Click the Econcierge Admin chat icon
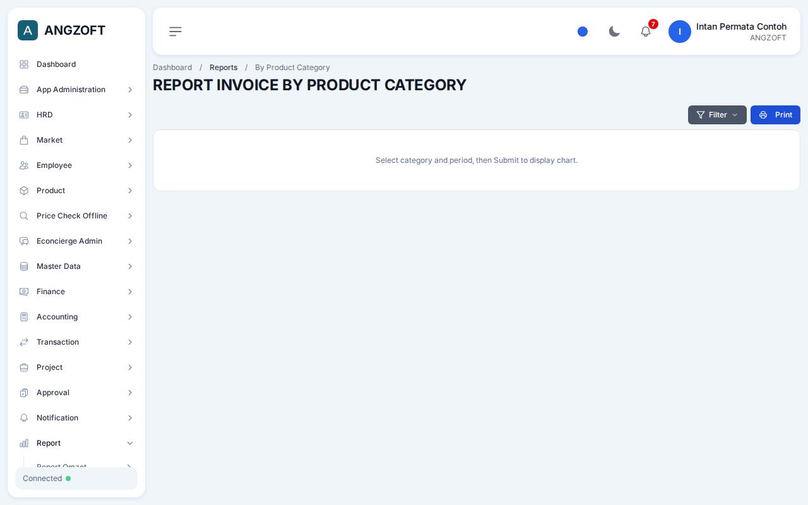This screenshot has height=505, width=808. (24, 241)
